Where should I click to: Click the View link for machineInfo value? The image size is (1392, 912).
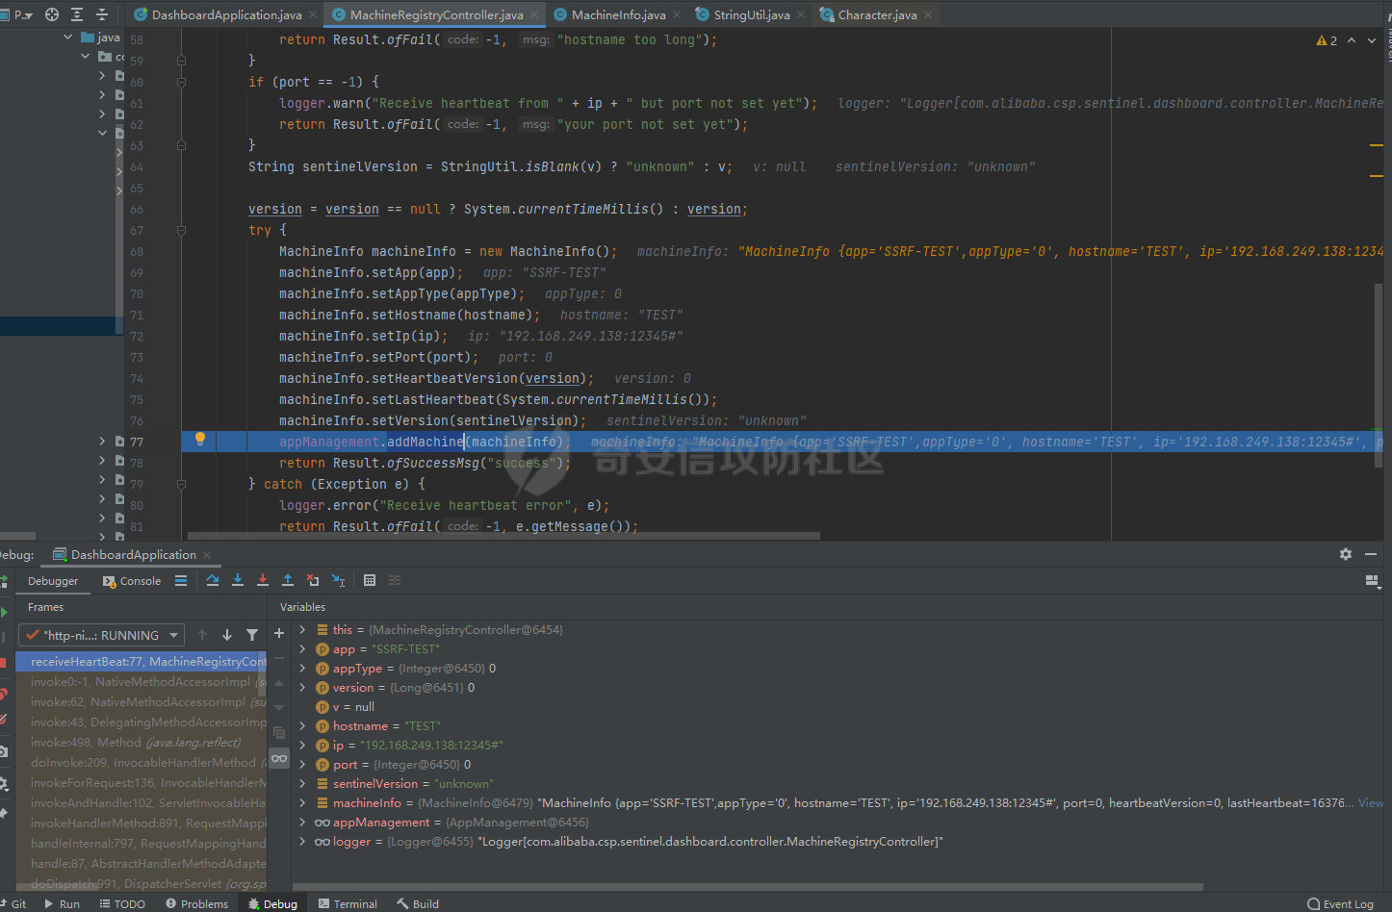1371,802
